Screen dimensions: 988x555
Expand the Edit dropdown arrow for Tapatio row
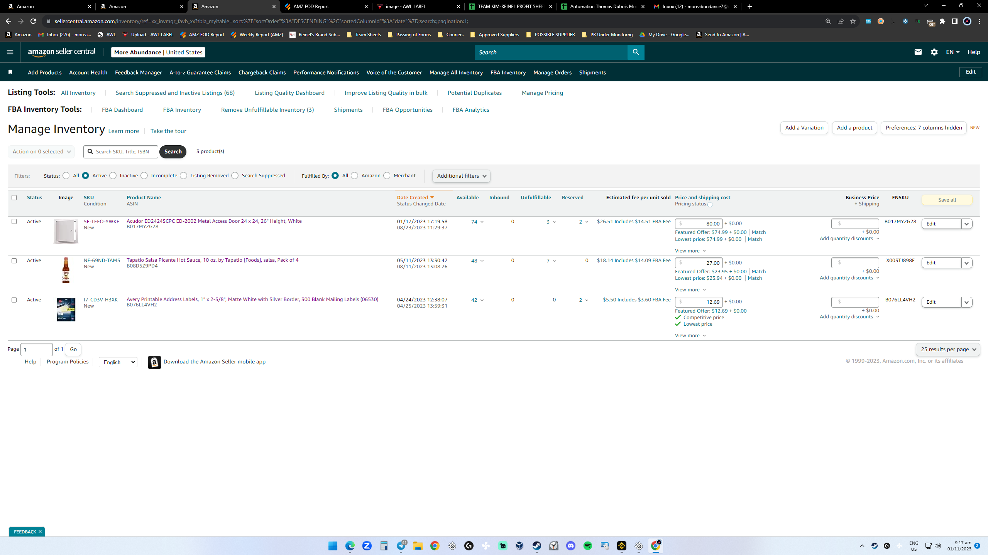(967, 263)
